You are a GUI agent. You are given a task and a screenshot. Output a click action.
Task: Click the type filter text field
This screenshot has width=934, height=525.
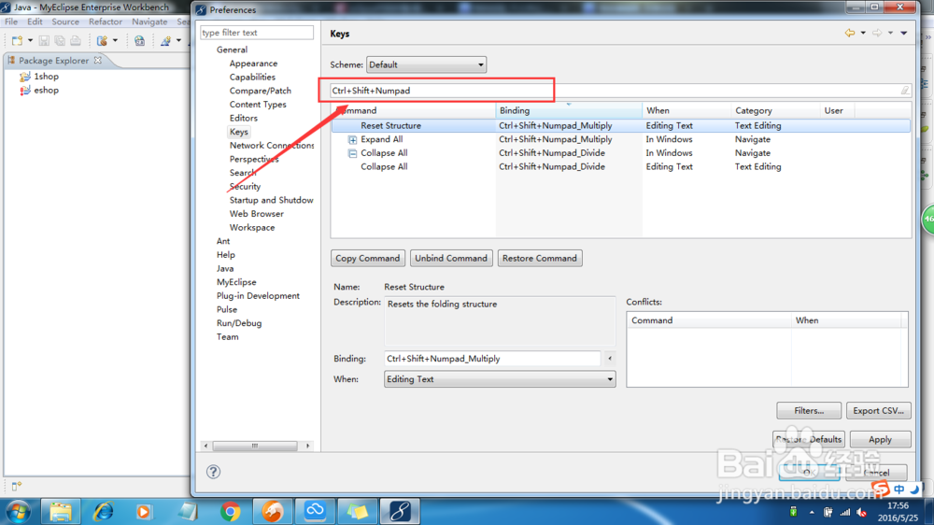click(x=257, y=33)
